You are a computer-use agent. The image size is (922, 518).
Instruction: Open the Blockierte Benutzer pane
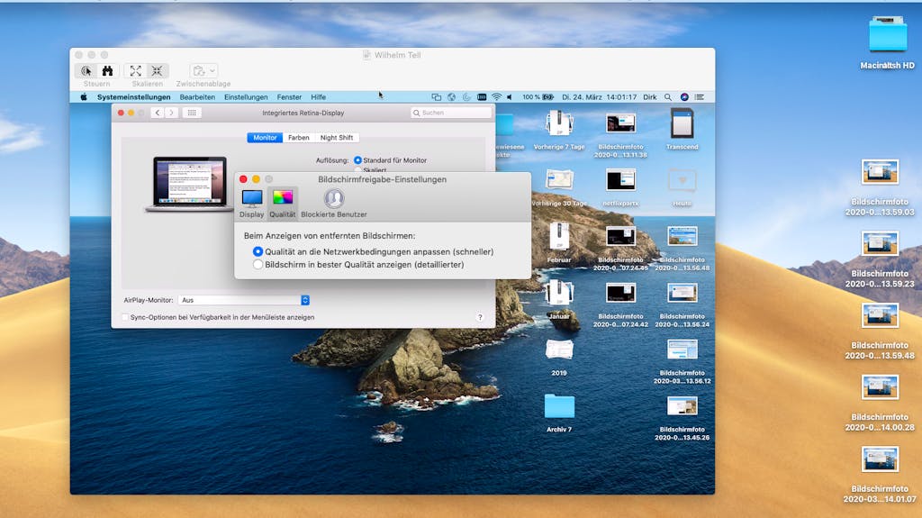click(334, 204)
